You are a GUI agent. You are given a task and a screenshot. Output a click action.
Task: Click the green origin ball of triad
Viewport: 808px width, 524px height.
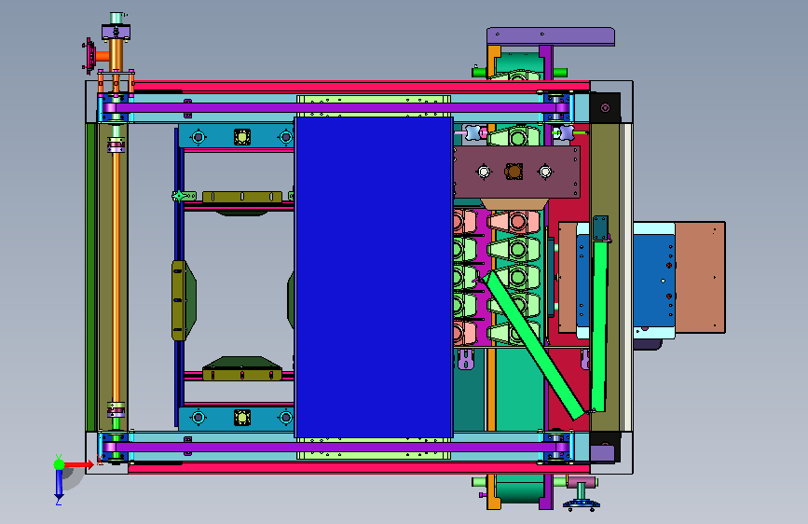(60, 464)
